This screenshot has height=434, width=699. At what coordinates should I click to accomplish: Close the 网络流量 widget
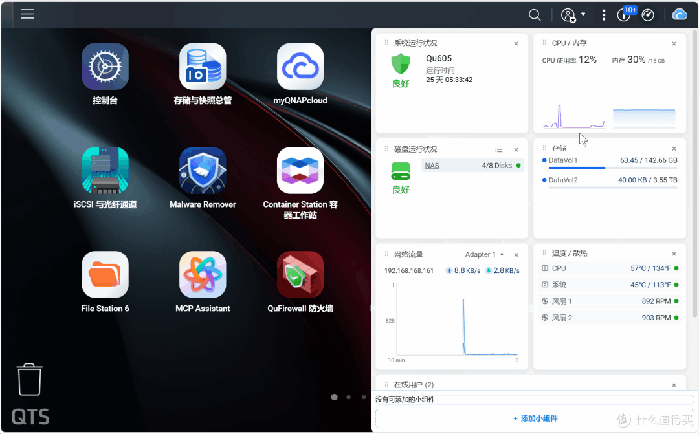point(516,255)
